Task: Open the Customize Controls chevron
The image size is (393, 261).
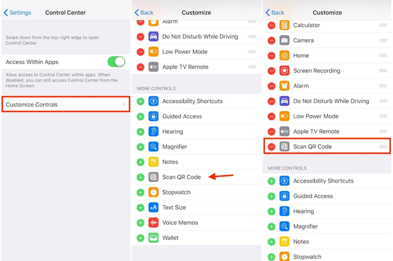Action: [124, 105]
